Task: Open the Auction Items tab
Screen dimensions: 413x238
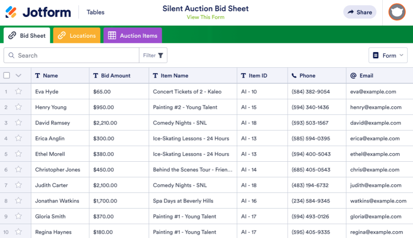Action: point(132,36)
